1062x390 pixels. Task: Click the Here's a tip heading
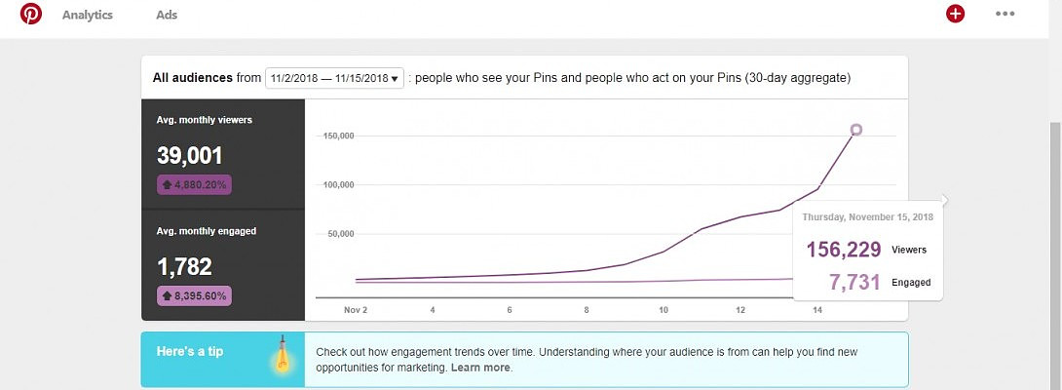[x=188, y=351]
